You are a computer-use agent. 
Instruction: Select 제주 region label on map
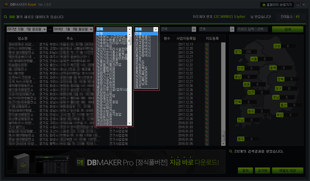click(241, 139)
